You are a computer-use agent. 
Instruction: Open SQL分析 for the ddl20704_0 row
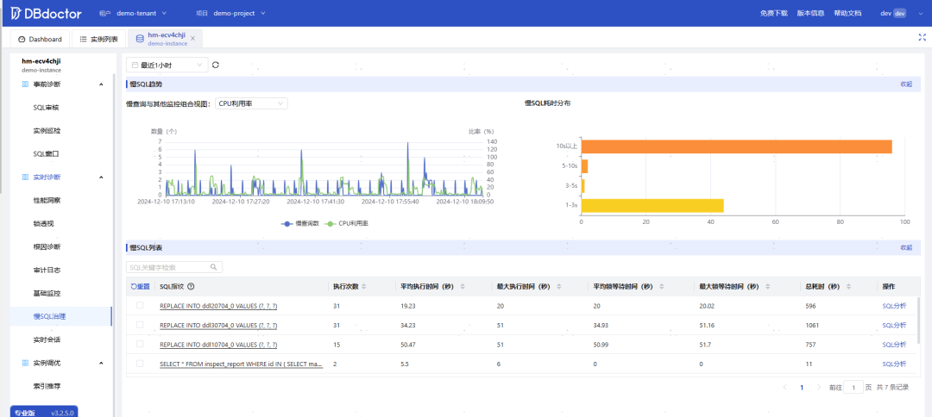(894, 306)
